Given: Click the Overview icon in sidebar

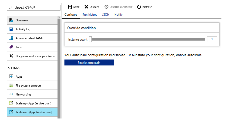Looking at the screenshot, I should pos(11,20).
